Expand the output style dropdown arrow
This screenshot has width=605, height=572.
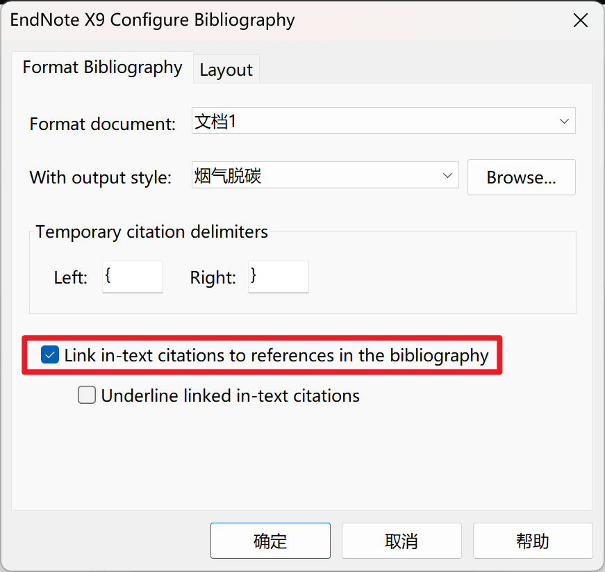(447, 177)
